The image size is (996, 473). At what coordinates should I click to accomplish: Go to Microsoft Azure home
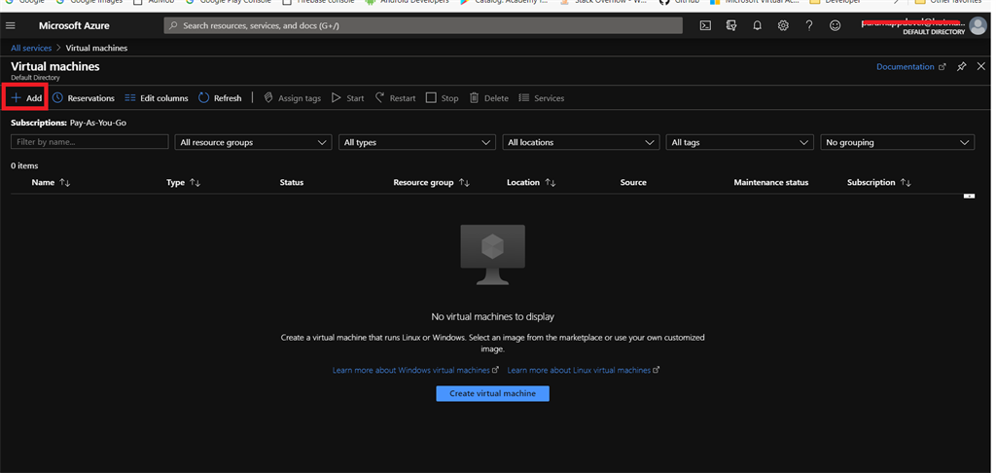click(74, 26)
